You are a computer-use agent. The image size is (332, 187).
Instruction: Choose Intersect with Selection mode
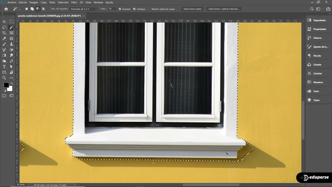[x=44, y=9]
